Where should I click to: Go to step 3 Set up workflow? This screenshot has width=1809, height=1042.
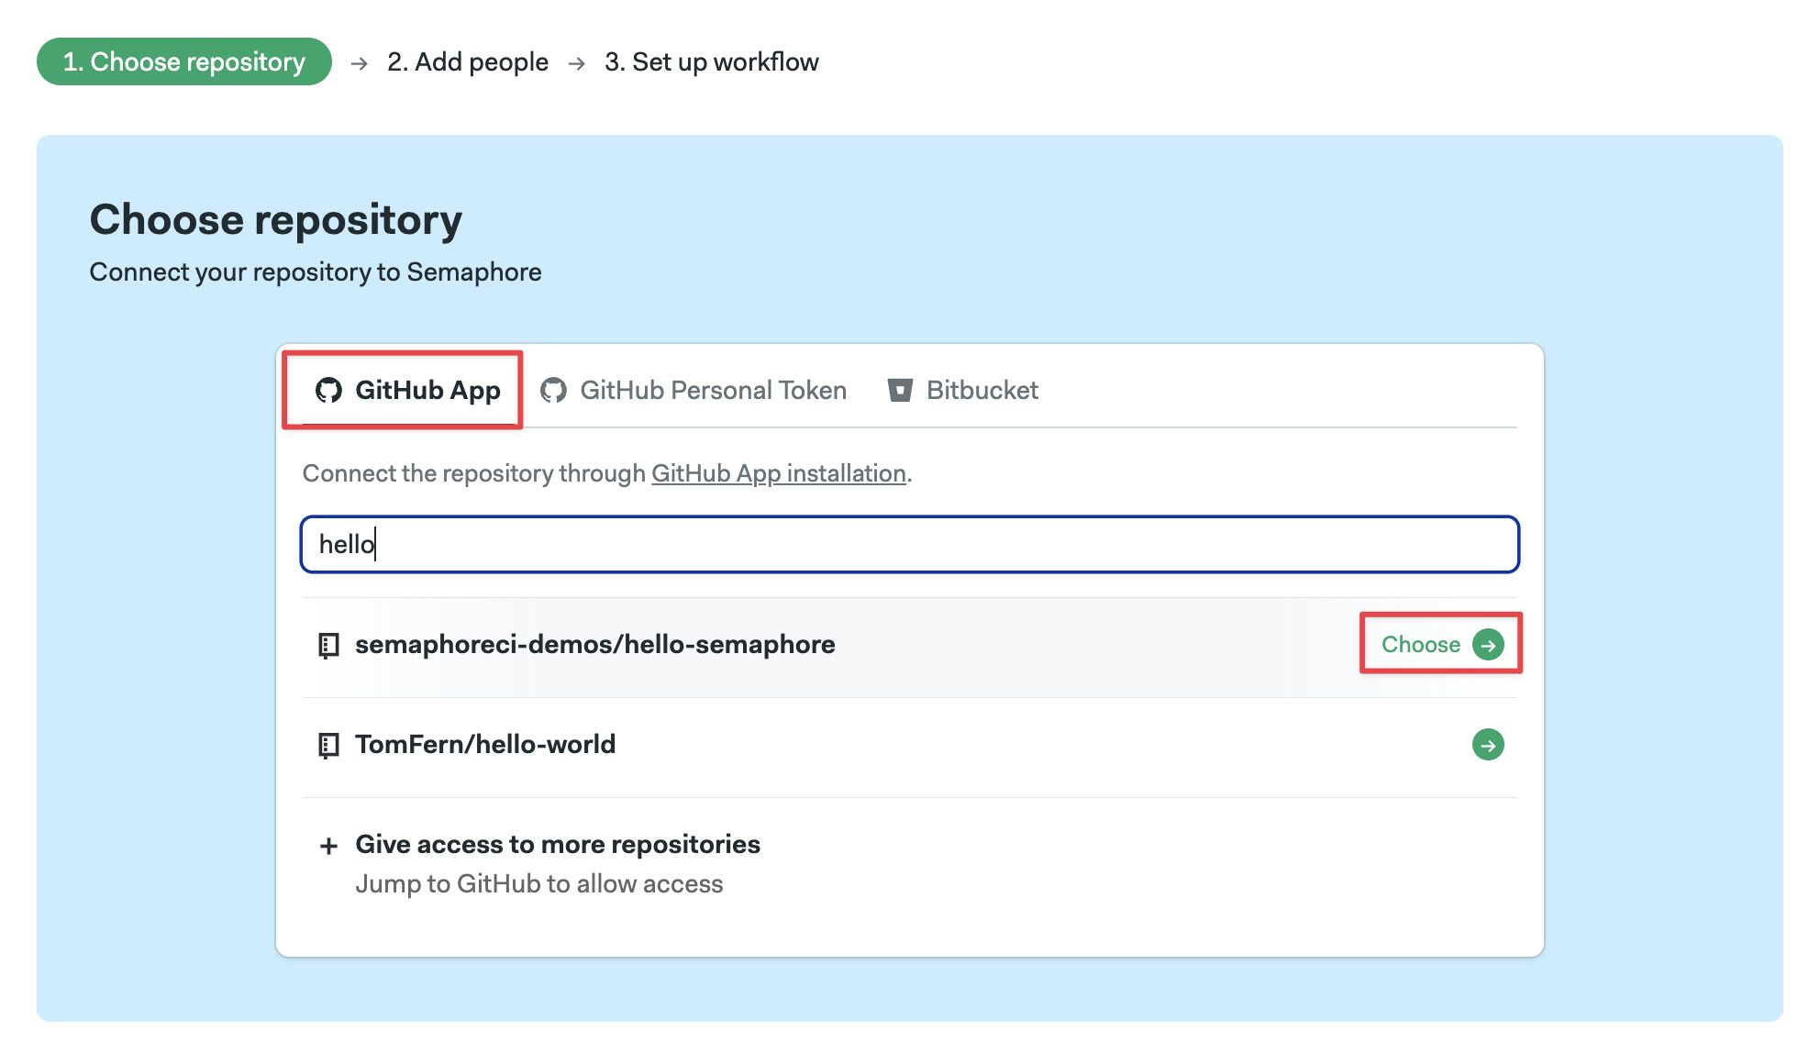pyautogui.click(x=712, y=61)
